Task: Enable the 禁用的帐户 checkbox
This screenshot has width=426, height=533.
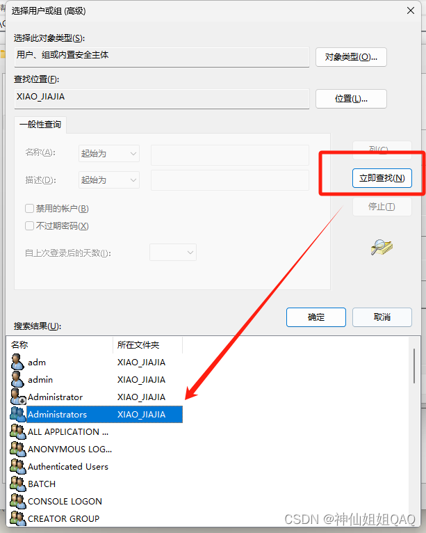Action: tap(29, 208)
